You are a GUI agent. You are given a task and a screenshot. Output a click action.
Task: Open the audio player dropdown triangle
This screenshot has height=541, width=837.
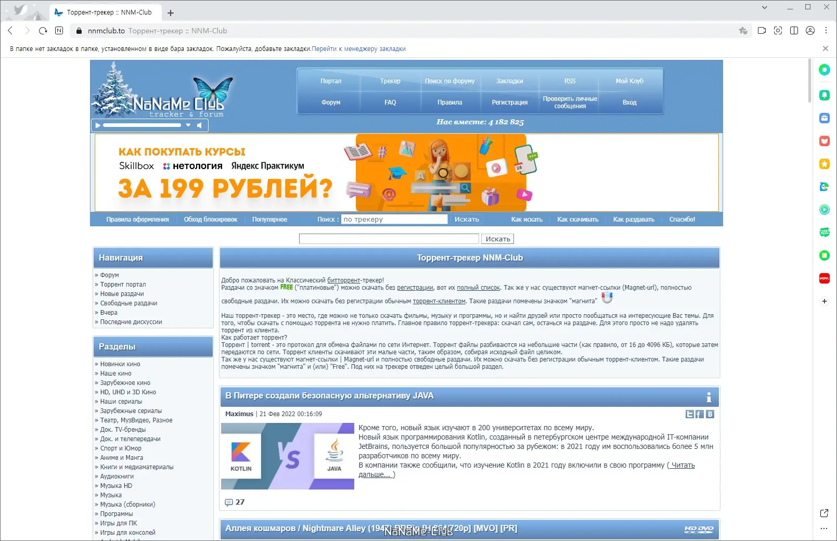coord(188,125)
